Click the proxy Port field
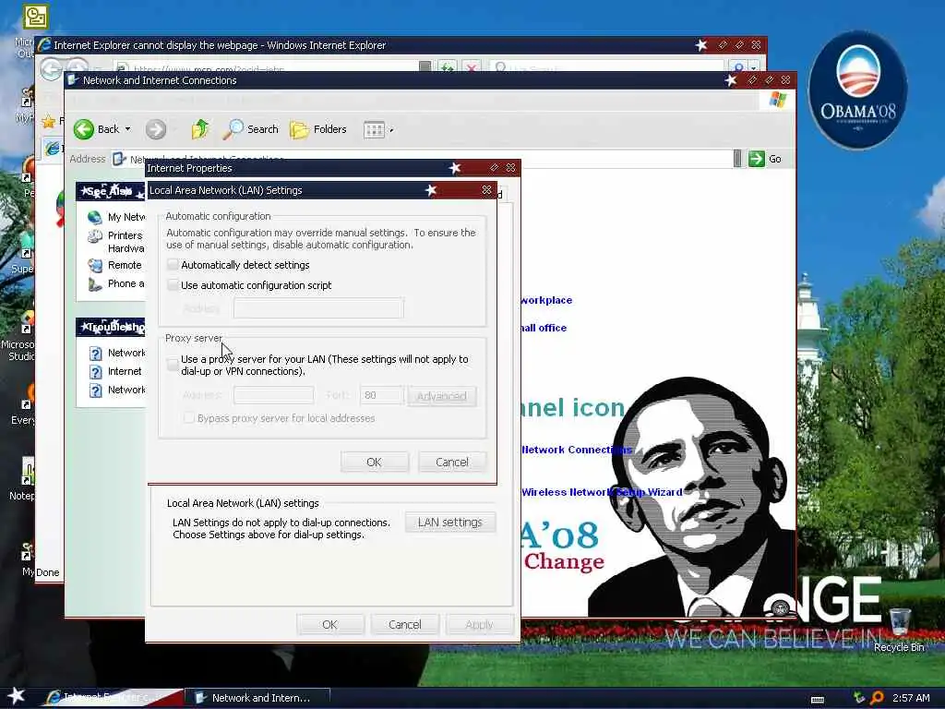The width and height of the screenshot is (945, 709). coord(381,395)
